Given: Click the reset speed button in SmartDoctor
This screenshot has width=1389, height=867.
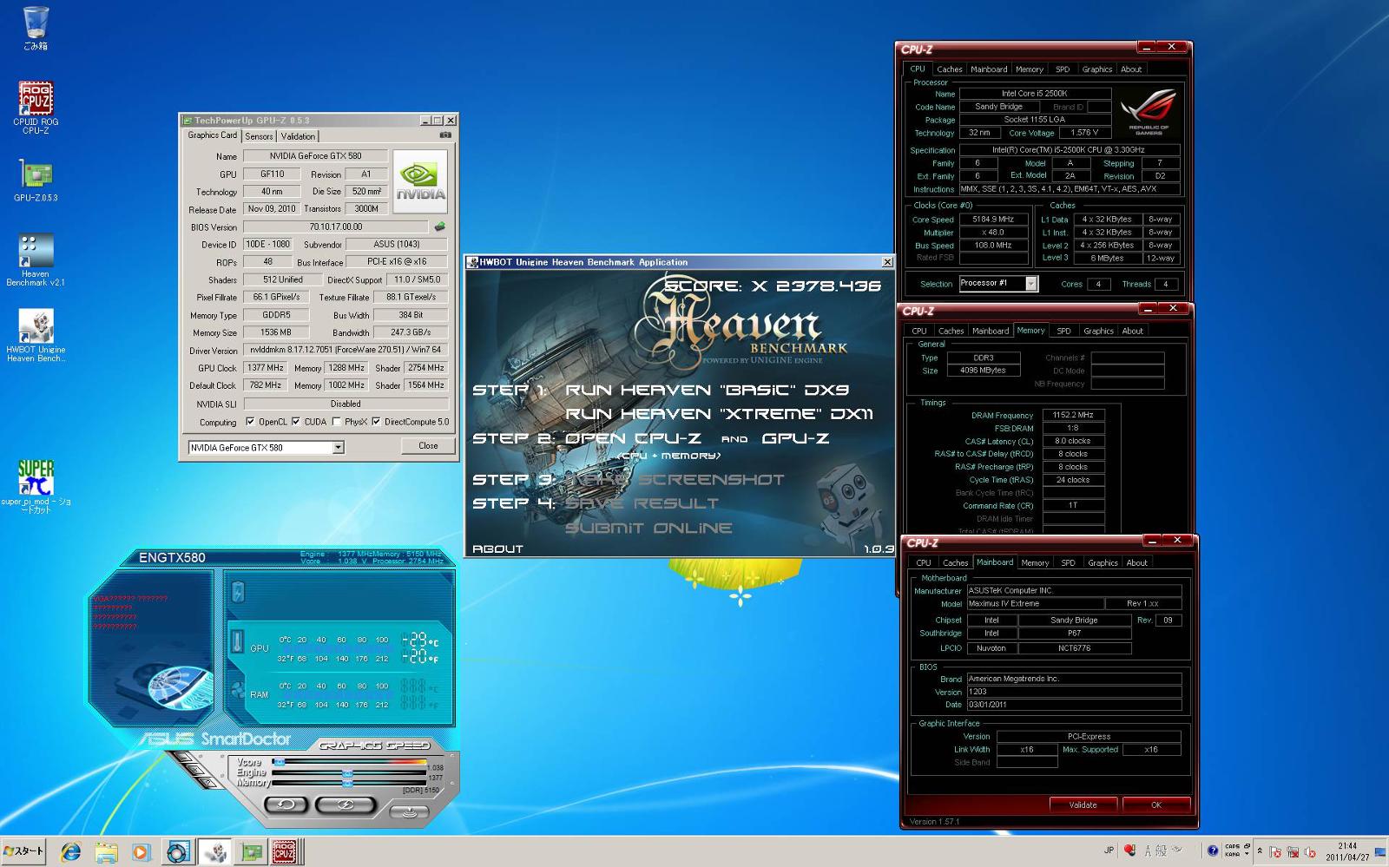Looking at the screenshot, I should [x=286, y=805].
